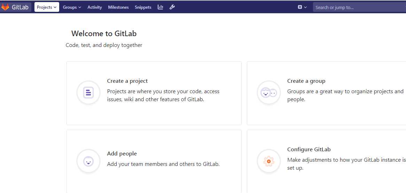Open the Projects dropdown menu
The width and height of the screenshot is (406, 193).
click(x=47, y=7)
